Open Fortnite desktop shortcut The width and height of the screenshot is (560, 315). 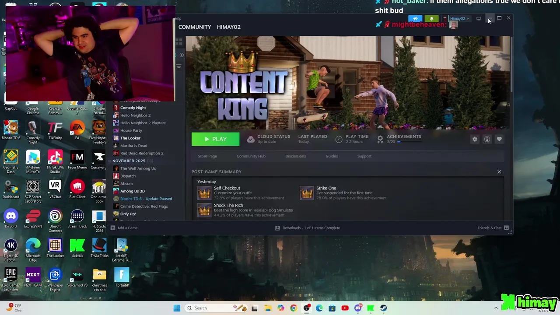click(x=122, y=277)
